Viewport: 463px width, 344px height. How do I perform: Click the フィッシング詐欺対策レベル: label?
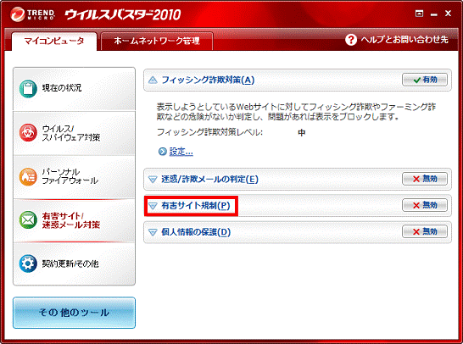[209, 132]
